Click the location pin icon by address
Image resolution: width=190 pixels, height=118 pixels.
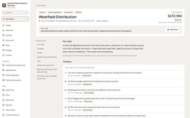[x=39, y=21]
